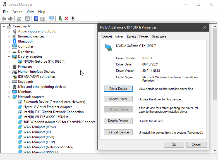The height and width of the screenshot is (160, 218).
Task: Expand the Monitors category
Action: click(x=9, y=92)
